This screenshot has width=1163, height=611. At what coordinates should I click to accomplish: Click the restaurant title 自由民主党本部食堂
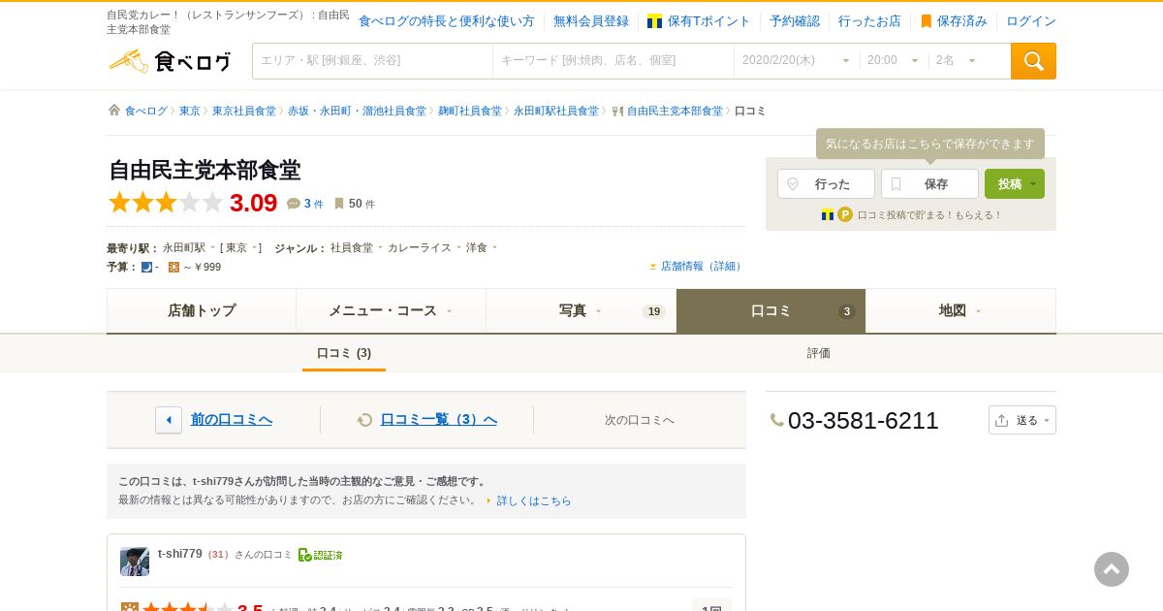pos(204,170)
